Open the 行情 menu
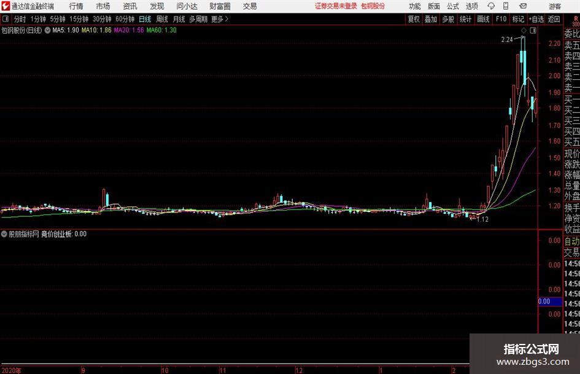The image size is (580, 374). [76, 6]
